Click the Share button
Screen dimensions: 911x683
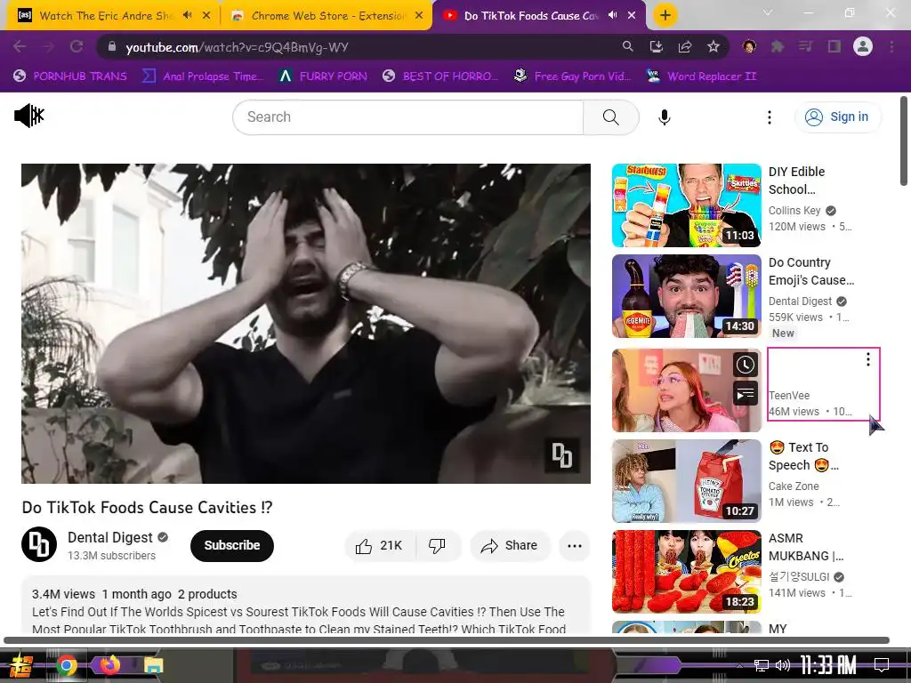(x=510, y=545)
